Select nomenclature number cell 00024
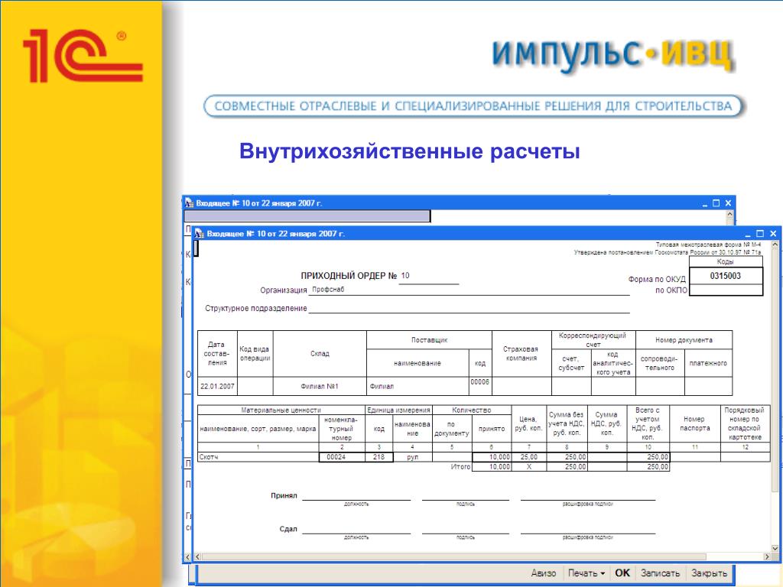This screenshot has width=783, height=587. click(342, 457)
